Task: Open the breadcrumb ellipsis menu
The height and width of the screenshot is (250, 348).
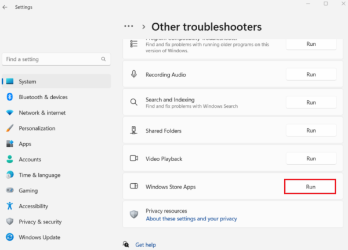Action: pyautogui.click(x=129, y=27)
